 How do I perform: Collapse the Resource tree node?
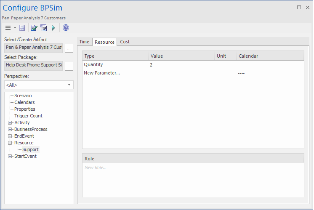coord(10,143)
